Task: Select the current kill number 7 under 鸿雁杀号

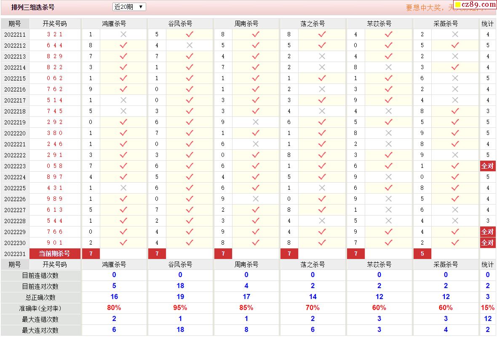Action: pyautogui.click(x=91, y=253)
